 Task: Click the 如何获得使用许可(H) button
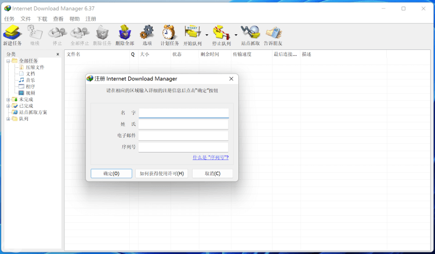coord(162,173)
